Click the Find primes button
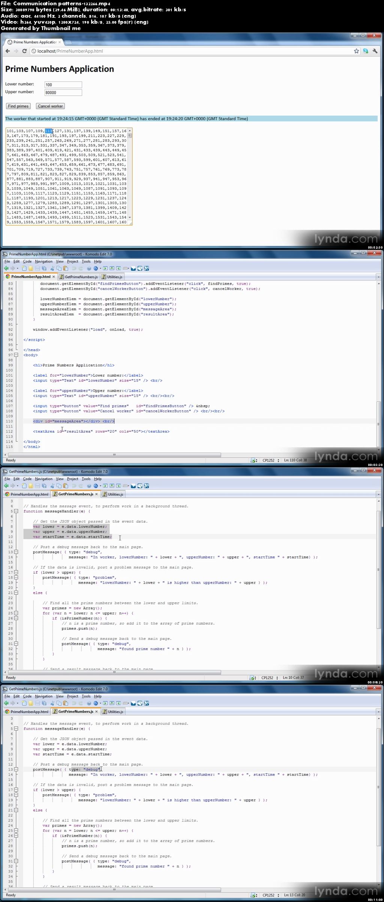The width and height of the screenshot is (384, 902). click(x=18, y=106)
